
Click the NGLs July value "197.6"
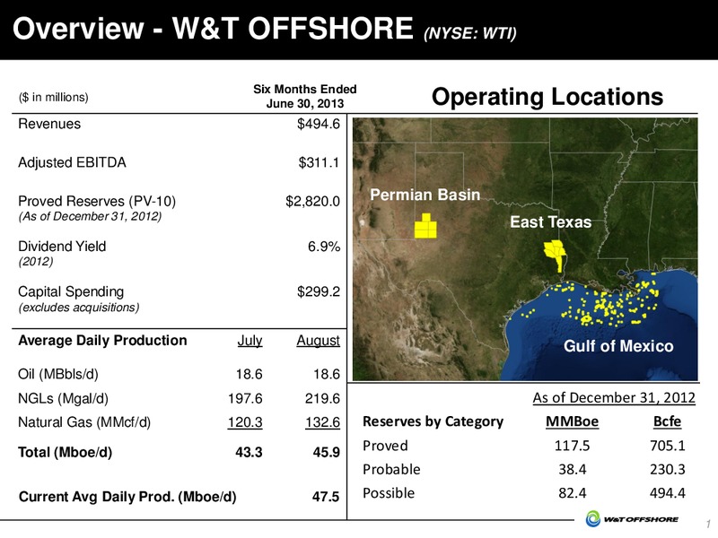[x=245, y=398]
